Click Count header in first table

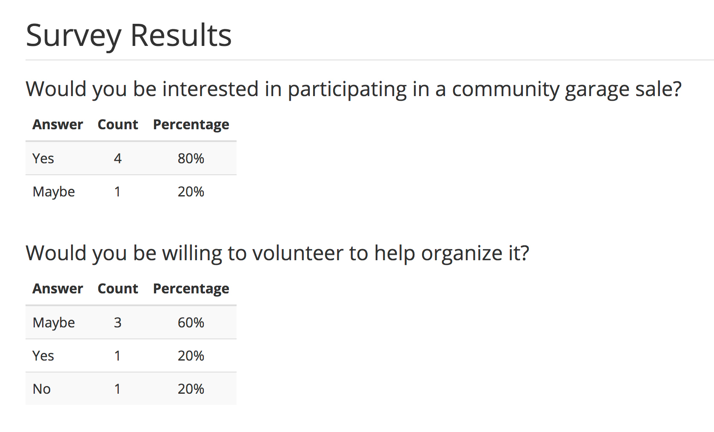point(118,125)
